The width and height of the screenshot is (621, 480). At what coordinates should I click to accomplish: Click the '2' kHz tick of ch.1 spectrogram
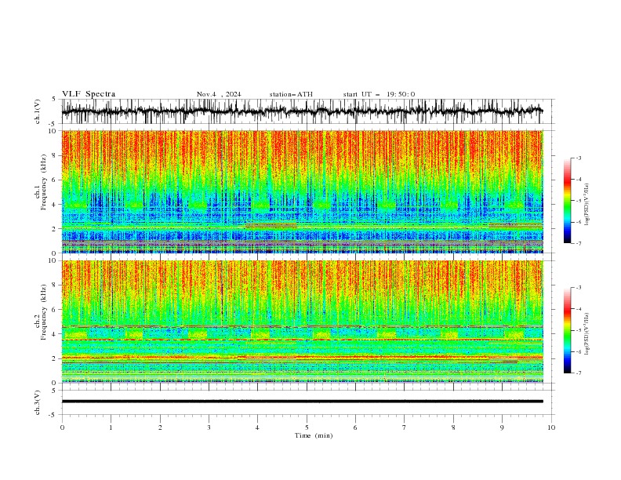coord(55,229)
